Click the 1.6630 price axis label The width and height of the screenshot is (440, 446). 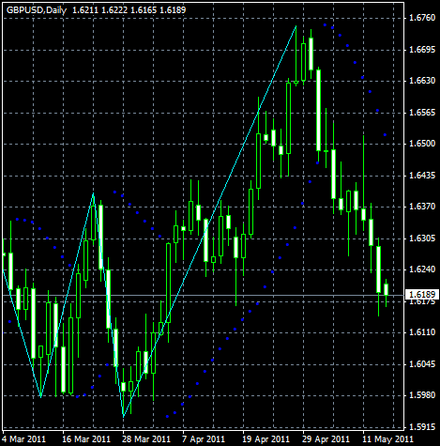click(422, 81)
